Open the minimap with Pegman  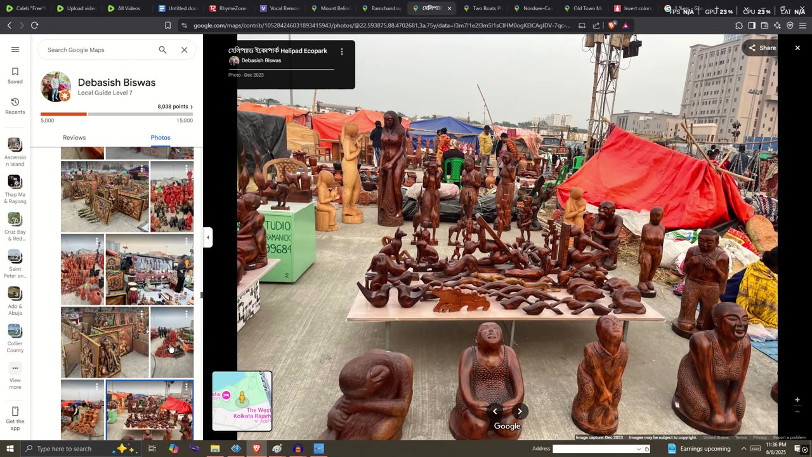[242, 401]
